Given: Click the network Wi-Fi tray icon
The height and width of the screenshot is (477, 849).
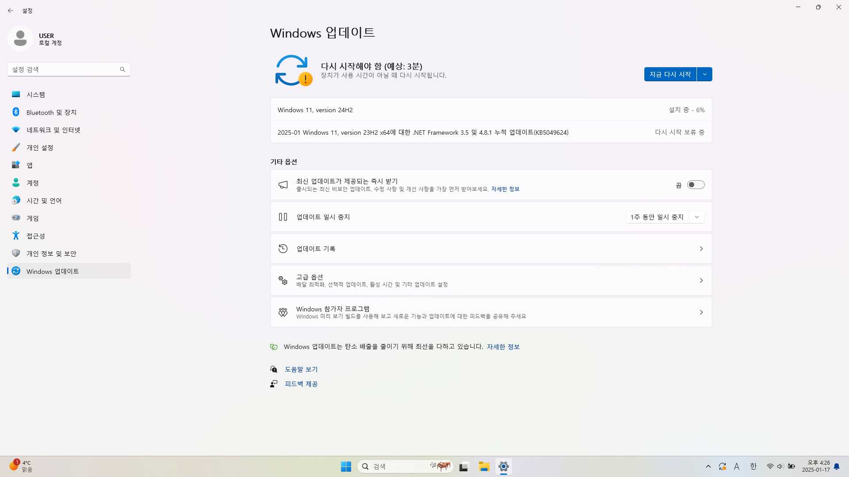Looking at the screenshot, I should pos(770,466).
